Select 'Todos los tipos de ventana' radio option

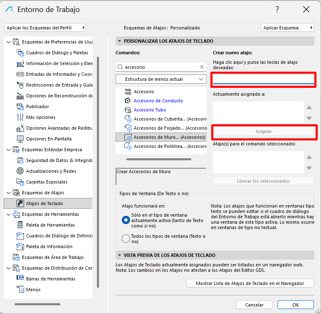(126, 238)
